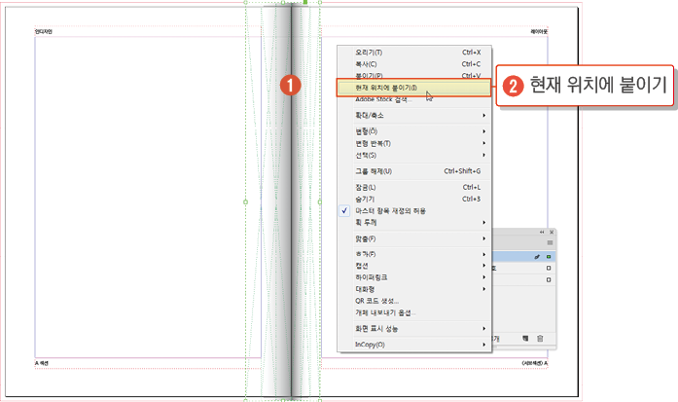This screenshot has height=402, width=678.
Task: Click the (서브섹션) A footer text
Action: (x=535, y=363)
